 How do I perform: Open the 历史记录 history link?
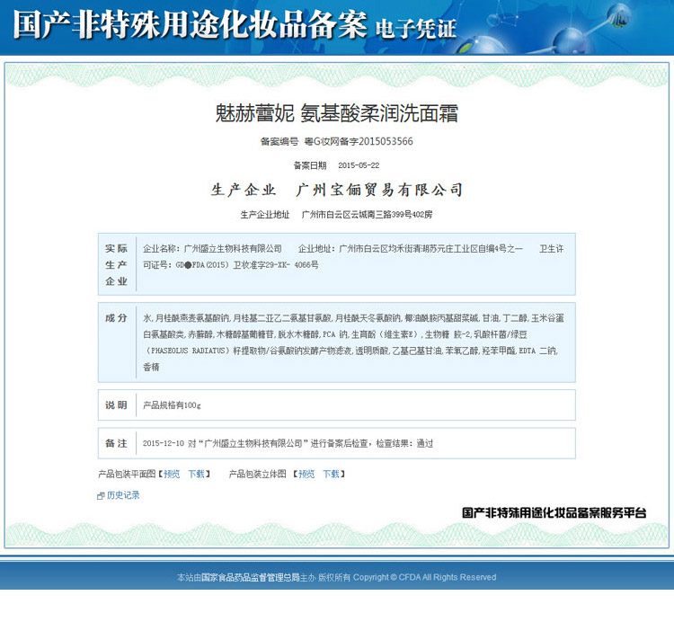click(123, 495)
